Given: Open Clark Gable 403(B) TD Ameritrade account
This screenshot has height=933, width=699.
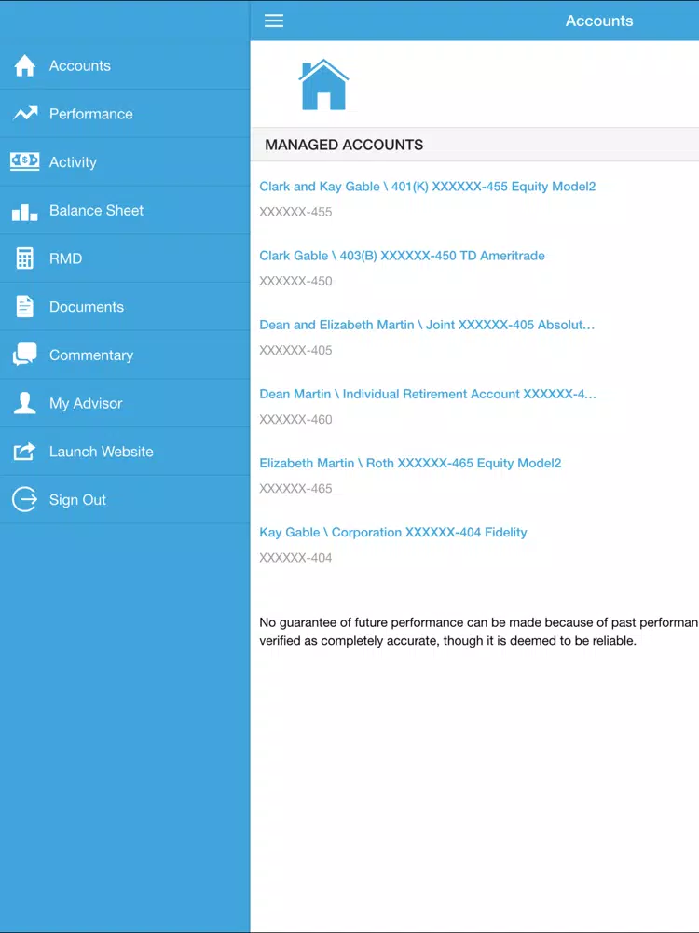Looking at the screenshot, I should [x=402, y=256].
